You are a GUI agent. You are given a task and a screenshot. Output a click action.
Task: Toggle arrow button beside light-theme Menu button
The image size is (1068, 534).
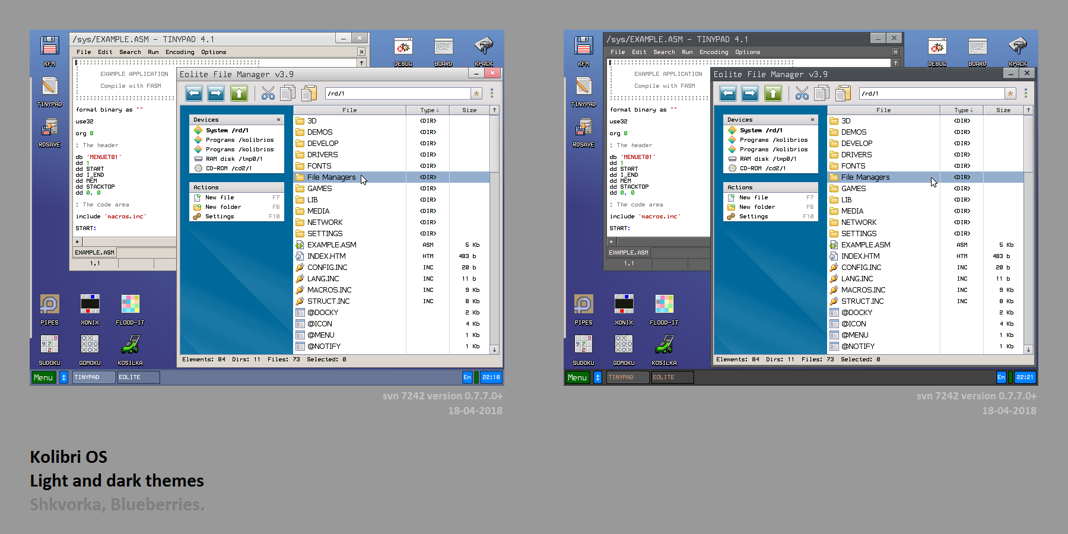(64, 377)
